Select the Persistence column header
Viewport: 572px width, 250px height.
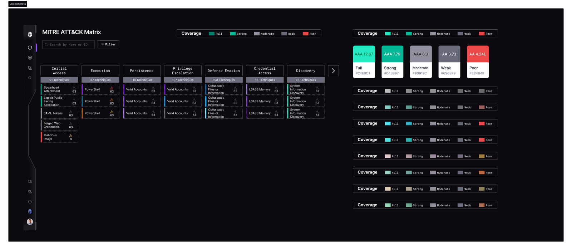tap(142, 71)
